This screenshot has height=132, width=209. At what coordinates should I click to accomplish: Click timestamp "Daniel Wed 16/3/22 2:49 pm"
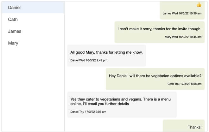click(x=89, y=60)
